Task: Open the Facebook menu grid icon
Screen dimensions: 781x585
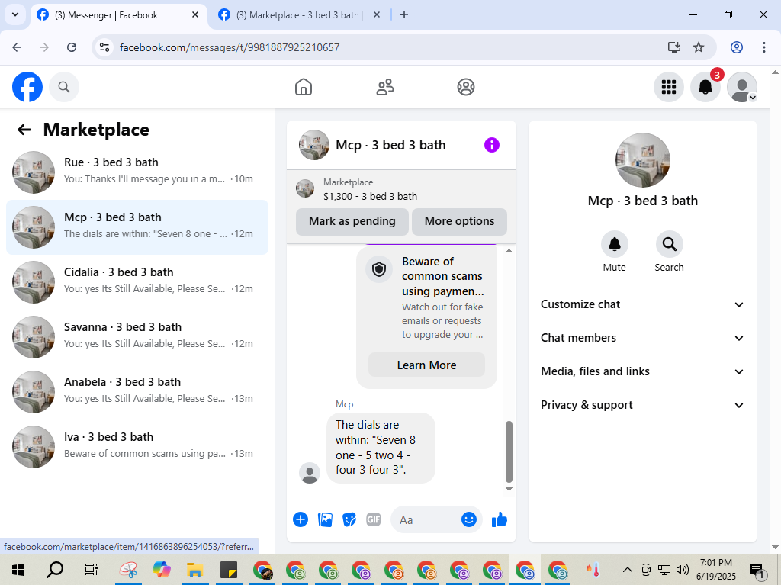Action: point(668,87)
